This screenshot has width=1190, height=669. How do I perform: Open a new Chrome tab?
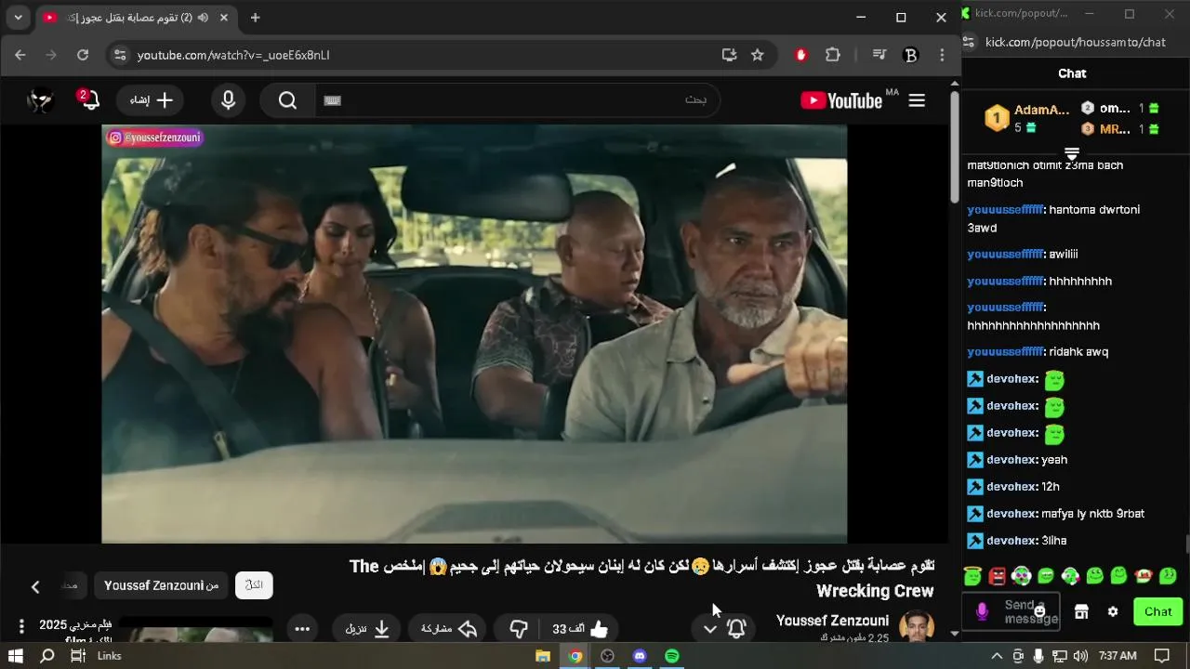tap(255, 18)
